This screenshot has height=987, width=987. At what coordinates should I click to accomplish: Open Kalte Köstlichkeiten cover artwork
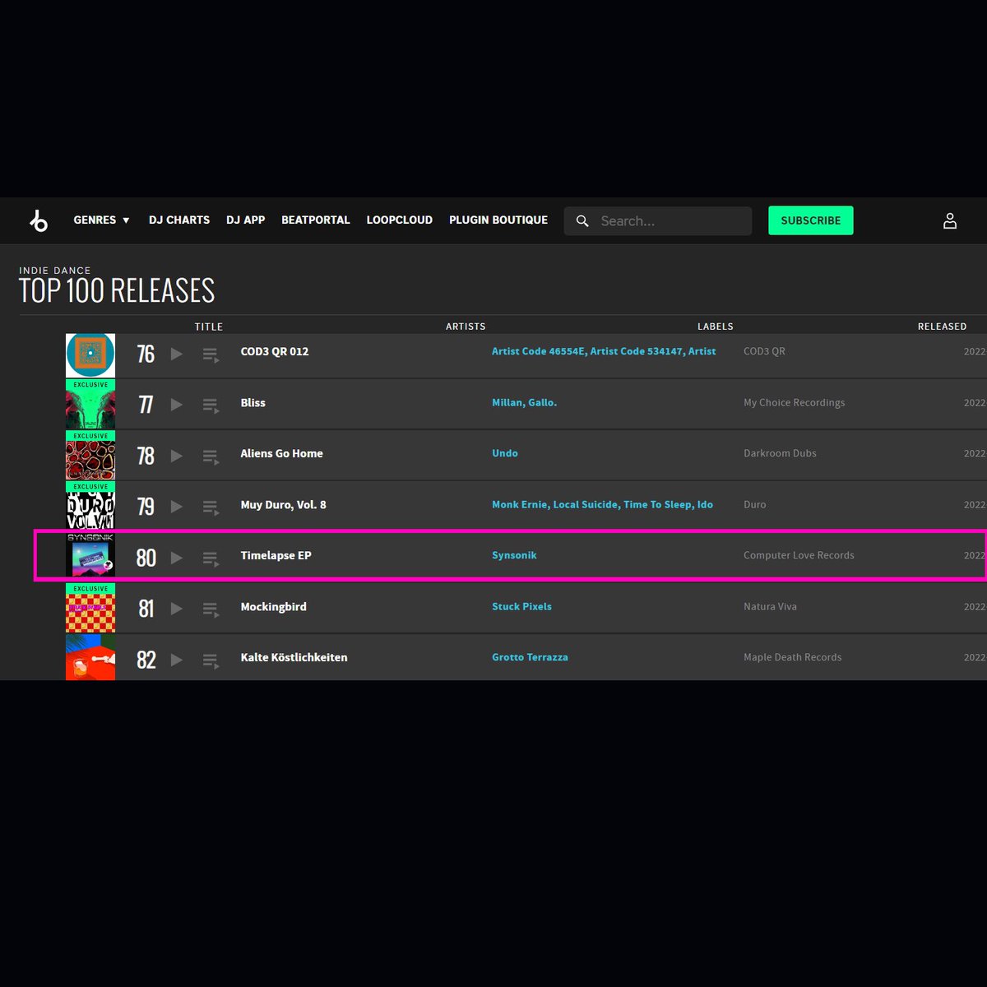click(90, 657)
